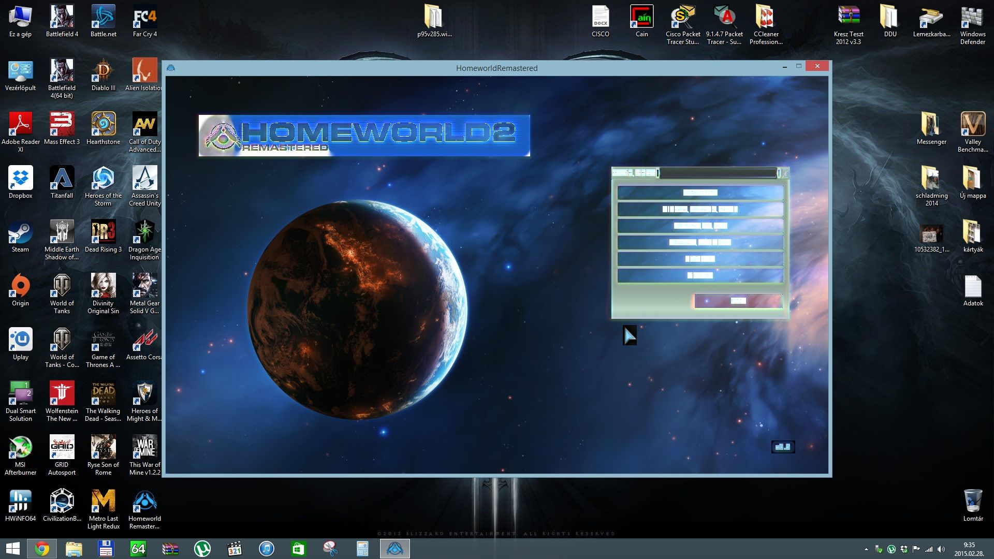The height and width of the screenshot is (559, 994).
Task: Open Battlefield 4 desktop shortcut
Action: [62, 21]
